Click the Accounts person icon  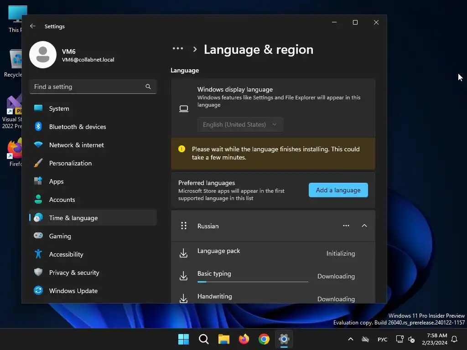coord(38,200)
